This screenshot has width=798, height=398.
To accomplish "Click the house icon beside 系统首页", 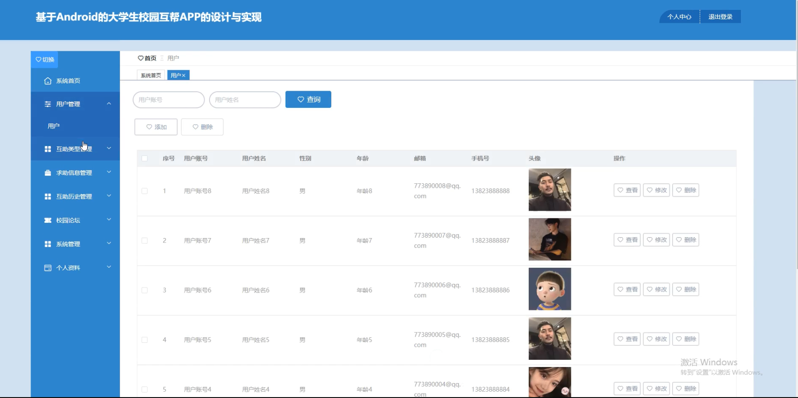I will [x=48, y=81].
